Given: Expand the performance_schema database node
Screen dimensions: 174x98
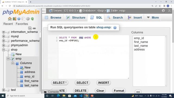Looking at the screenshot, I should tap(4, 41).
